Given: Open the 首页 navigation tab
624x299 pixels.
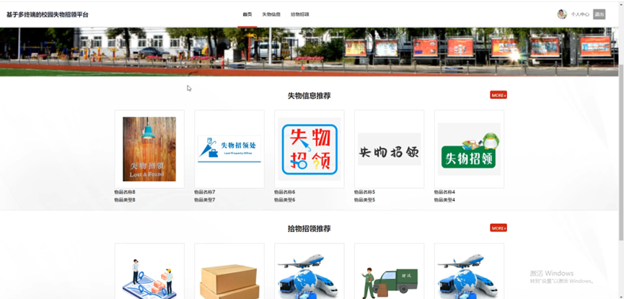Looking at the screenshot, I should (247, 14).
